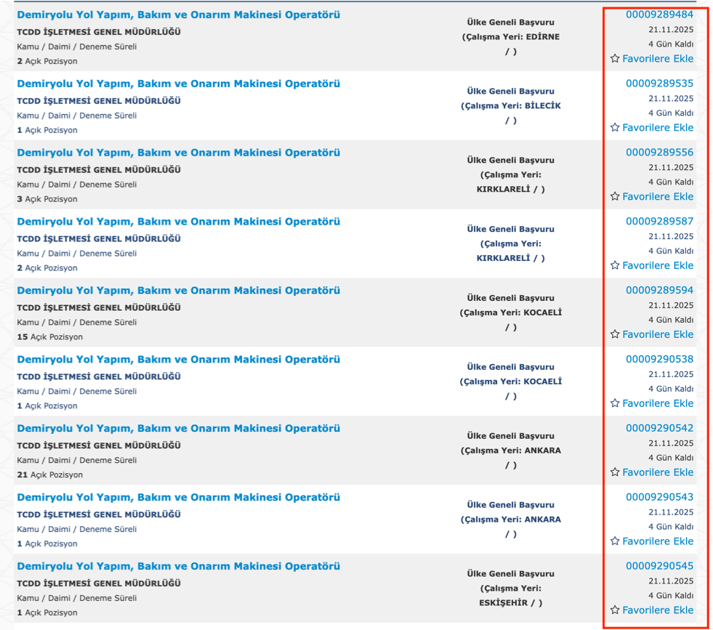Open job ID link 00009290545
Screen dimensions: 713x630
(659, 566)
